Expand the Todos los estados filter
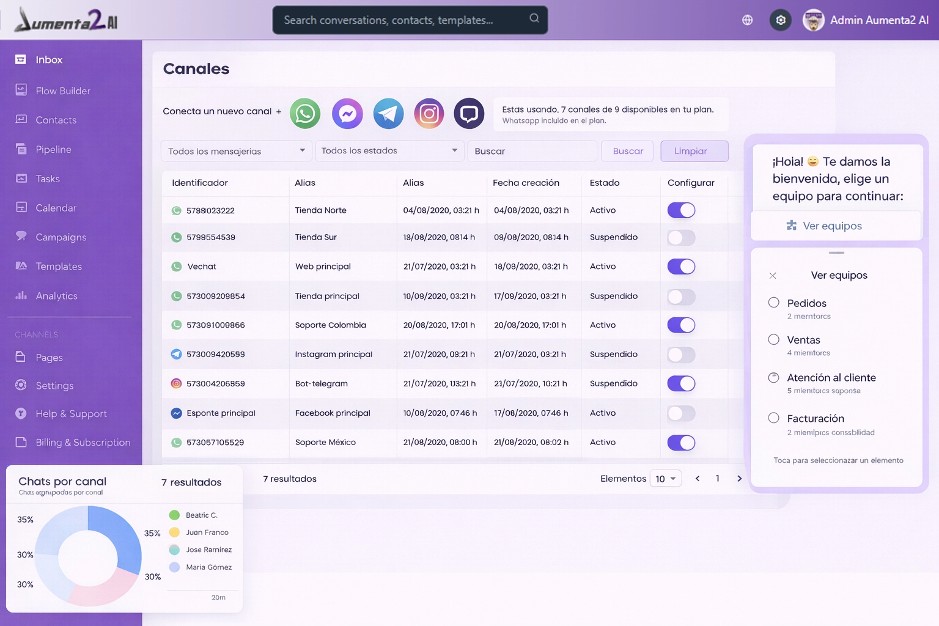This screenshot has height=626, width=939. (389, 151)
